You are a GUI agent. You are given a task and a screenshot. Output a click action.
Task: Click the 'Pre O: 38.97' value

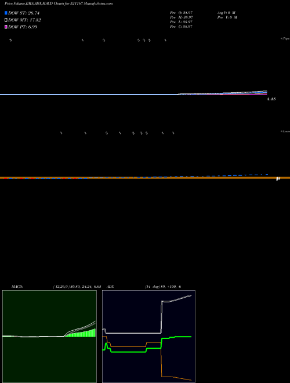pyautogui.click(x=182, y=12)
